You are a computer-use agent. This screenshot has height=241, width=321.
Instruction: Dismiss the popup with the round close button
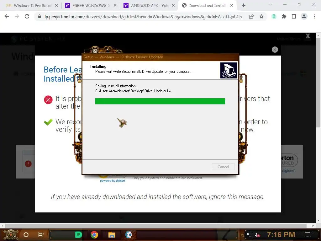tap(275, 50)
